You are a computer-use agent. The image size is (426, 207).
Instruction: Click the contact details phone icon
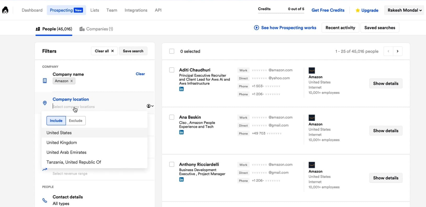tap(45, 200)
